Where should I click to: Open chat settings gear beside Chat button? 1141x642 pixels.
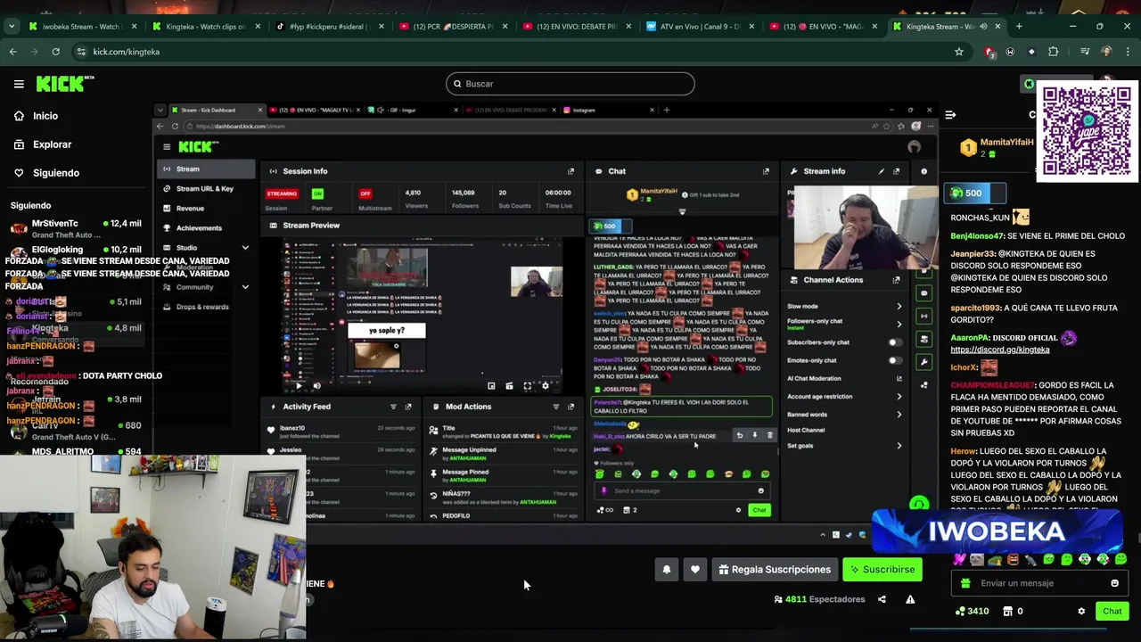pos(1081,612)
